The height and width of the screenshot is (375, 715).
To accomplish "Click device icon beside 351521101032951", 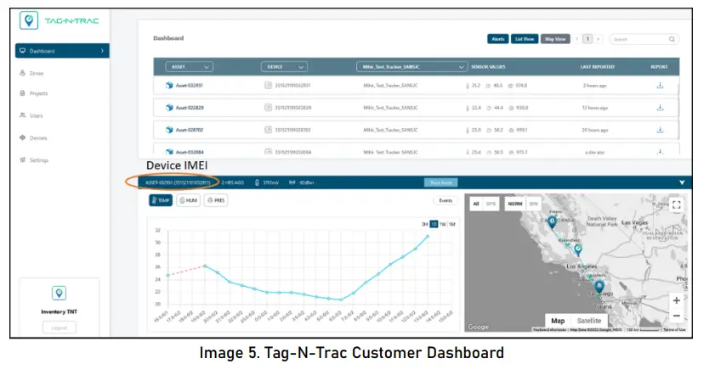I will 268,85.
